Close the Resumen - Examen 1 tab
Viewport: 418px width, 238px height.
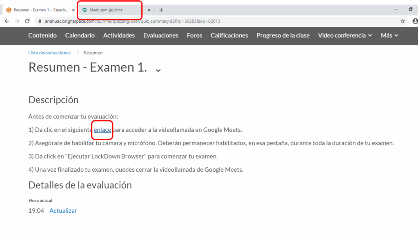pyautogui.click(x=73, y=10)
